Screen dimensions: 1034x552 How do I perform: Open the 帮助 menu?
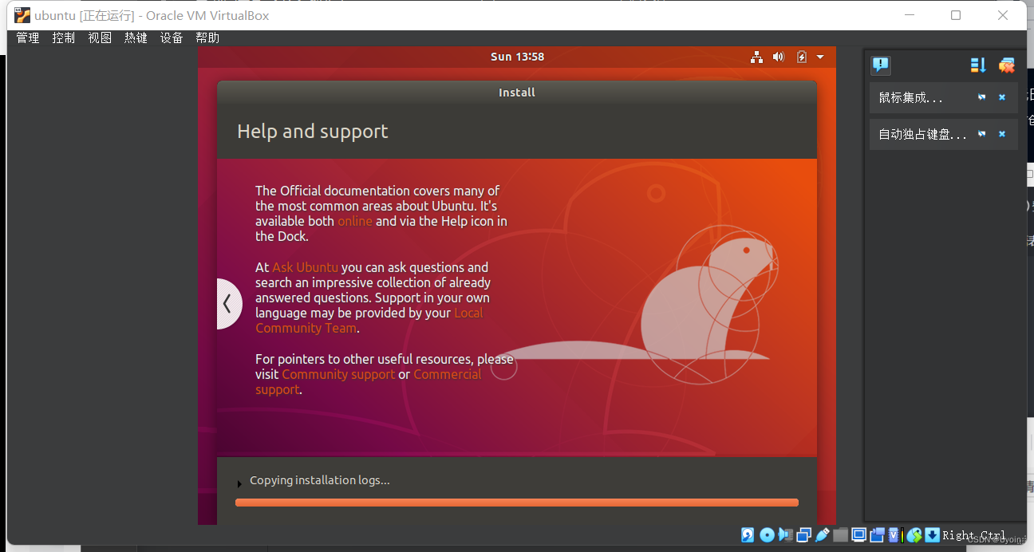pos(207,37)
